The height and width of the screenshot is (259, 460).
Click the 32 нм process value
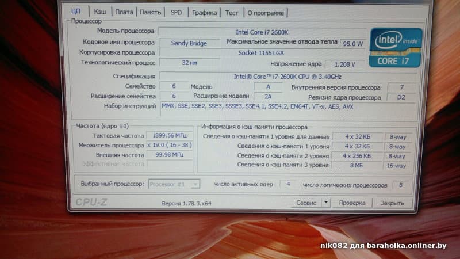[189, 63]
